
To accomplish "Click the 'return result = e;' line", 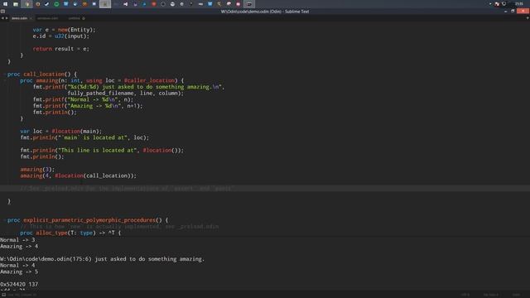I will click(60, 49).
